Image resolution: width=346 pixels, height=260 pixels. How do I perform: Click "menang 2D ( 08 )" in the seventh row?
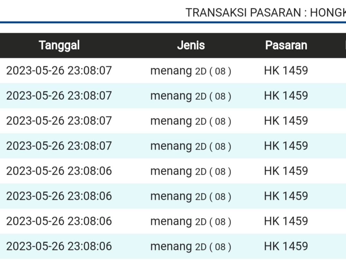tap(190, 221)
